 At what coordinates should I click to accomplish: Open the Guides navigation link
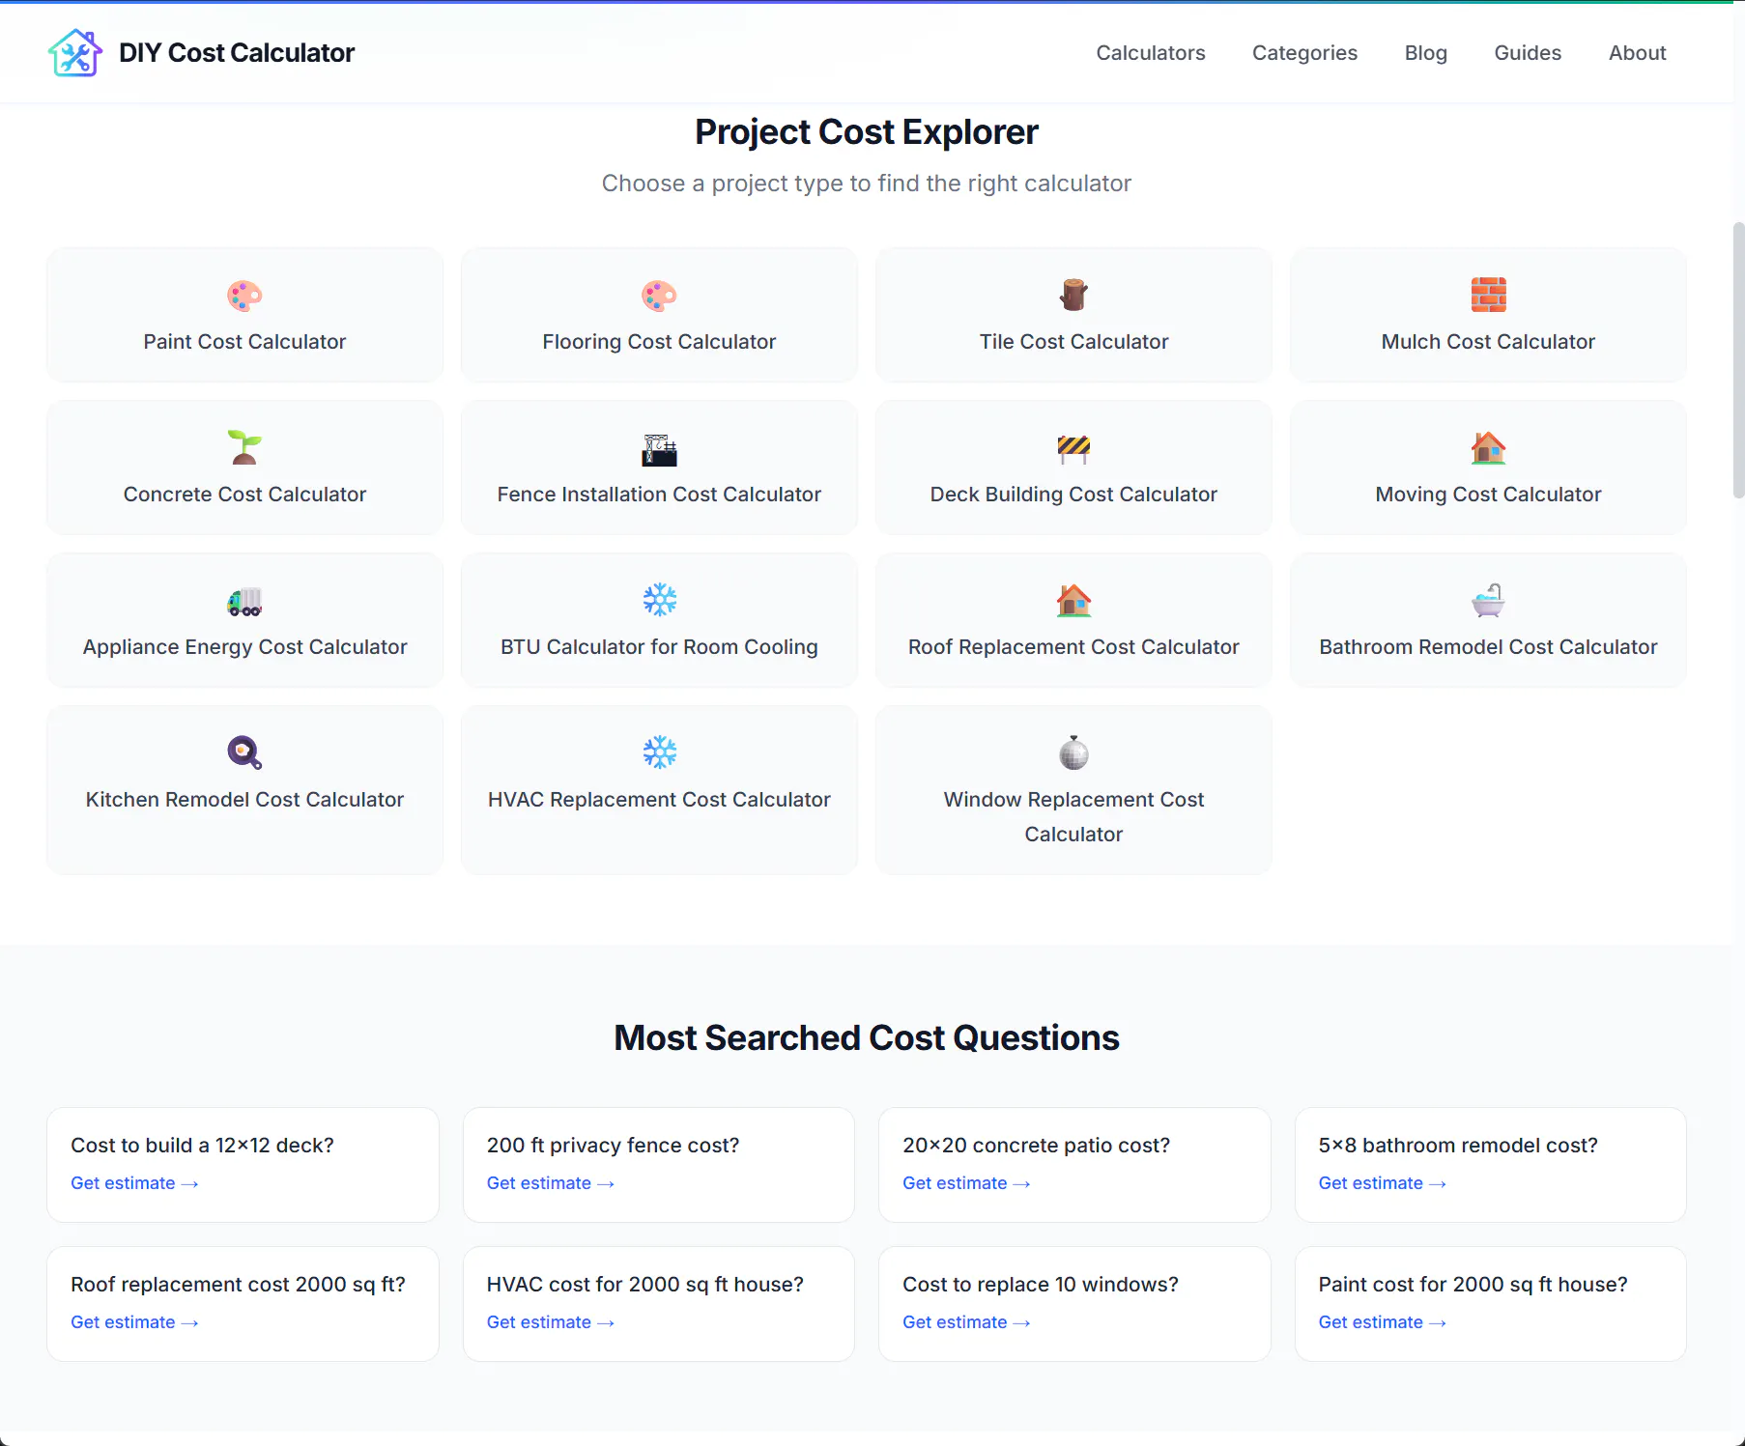pyautogui.click(x=1528, y=53)
